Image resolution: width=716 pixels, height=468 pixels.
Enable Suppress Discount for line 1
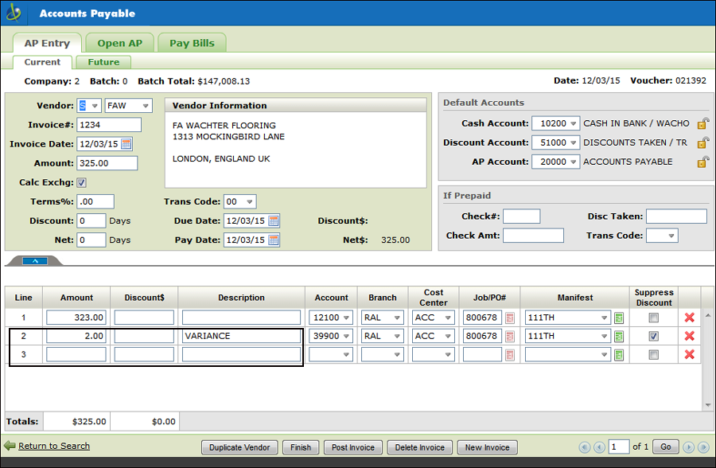pos(654,318)
